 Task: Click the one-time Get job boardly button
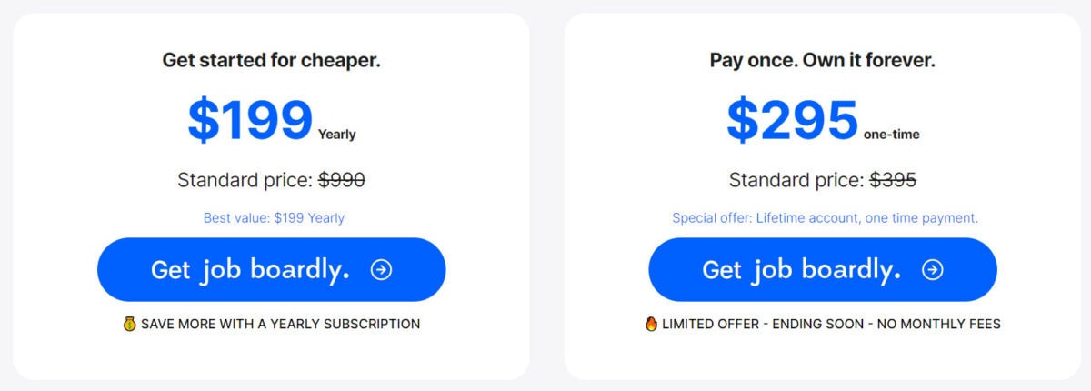click(822, 270)
